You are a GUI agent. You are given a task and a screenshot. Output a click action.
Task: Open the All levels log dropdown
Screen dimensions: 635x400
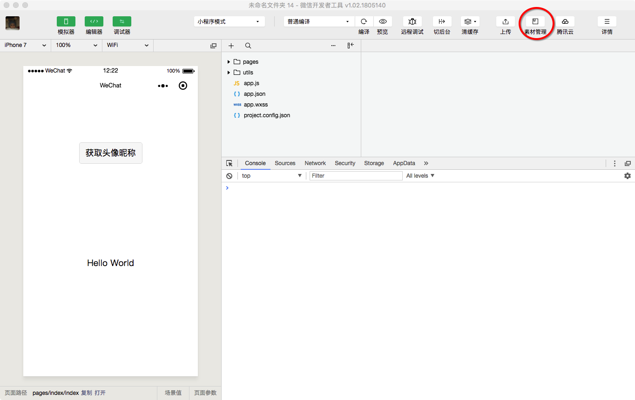[x=420, y=176]
